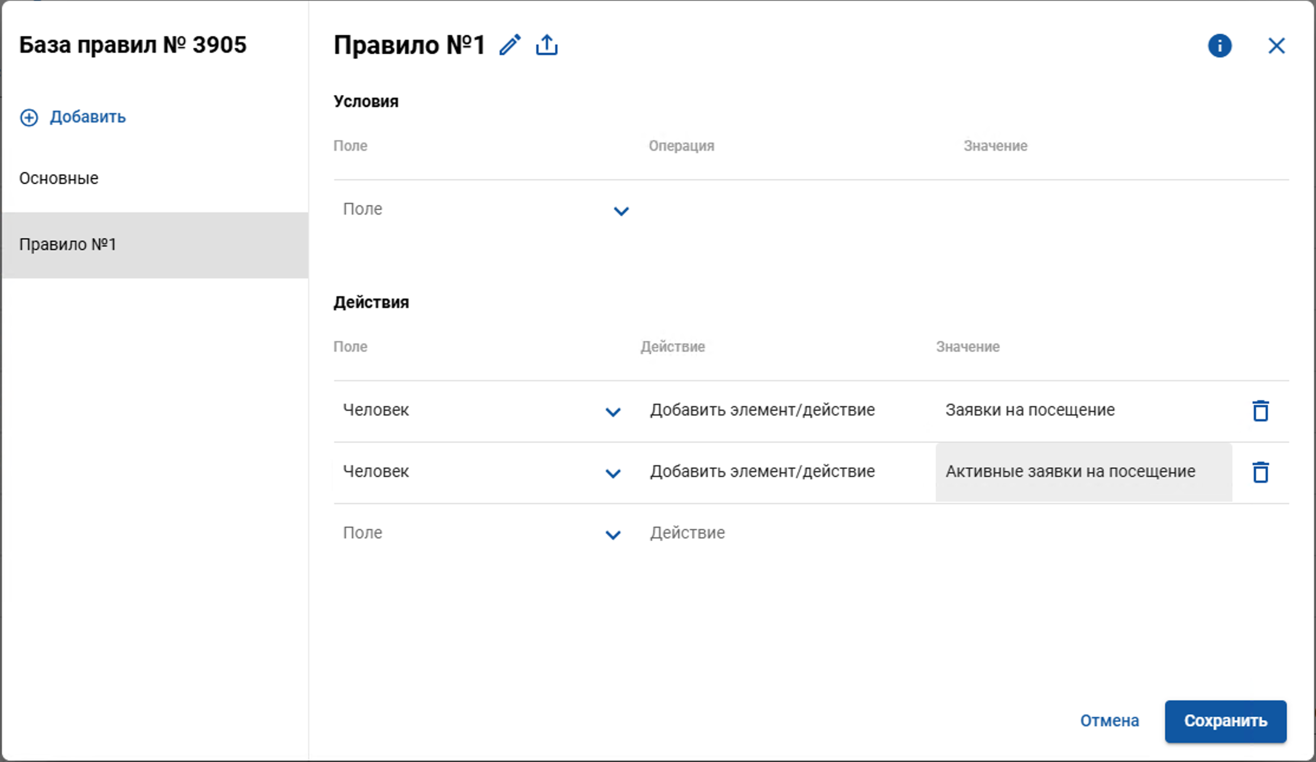
Task: Click the plus circle icon beside Добавить
Action: 29,118
